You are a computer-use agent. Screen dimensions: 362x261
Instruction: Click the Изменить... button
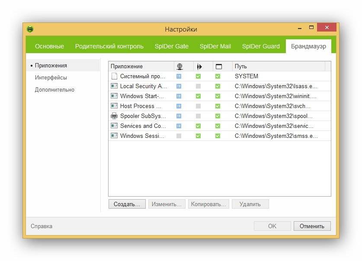[167, 204]
